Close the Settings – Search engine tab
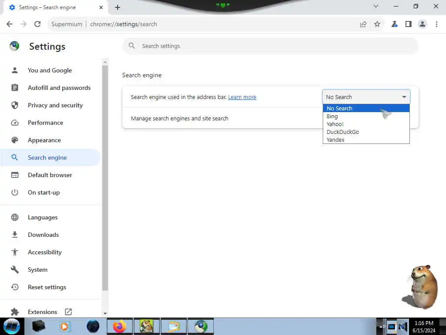The image size is (446, 335). tap(101, 7)
